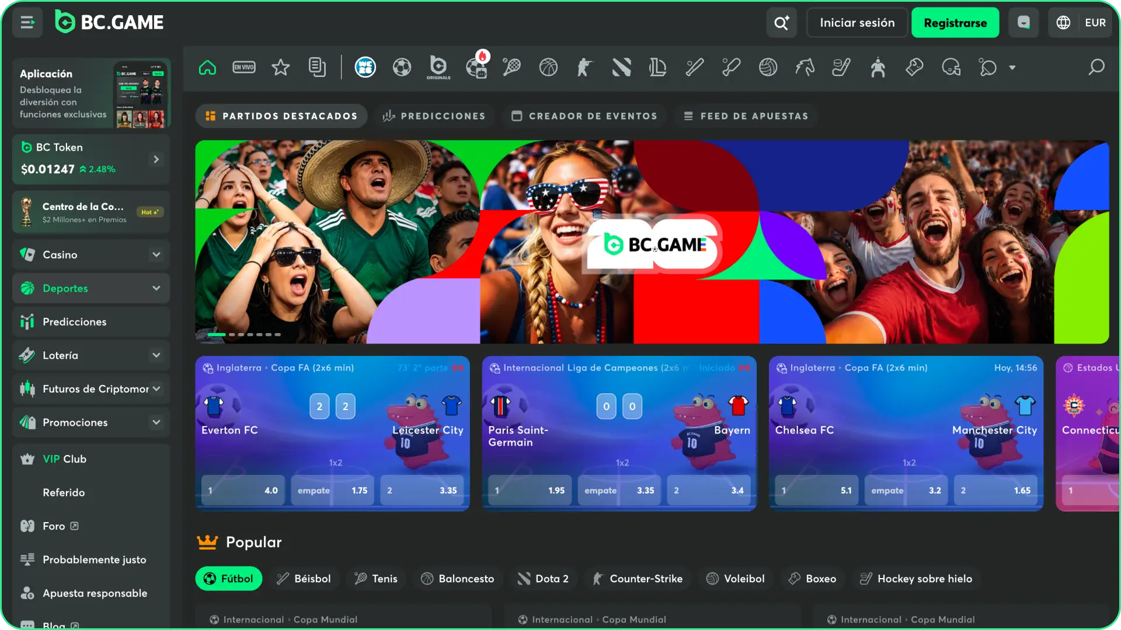Bet on Manchester City win at 1.65
This screenshot has width=1121, height=630.
pos(995,491)
